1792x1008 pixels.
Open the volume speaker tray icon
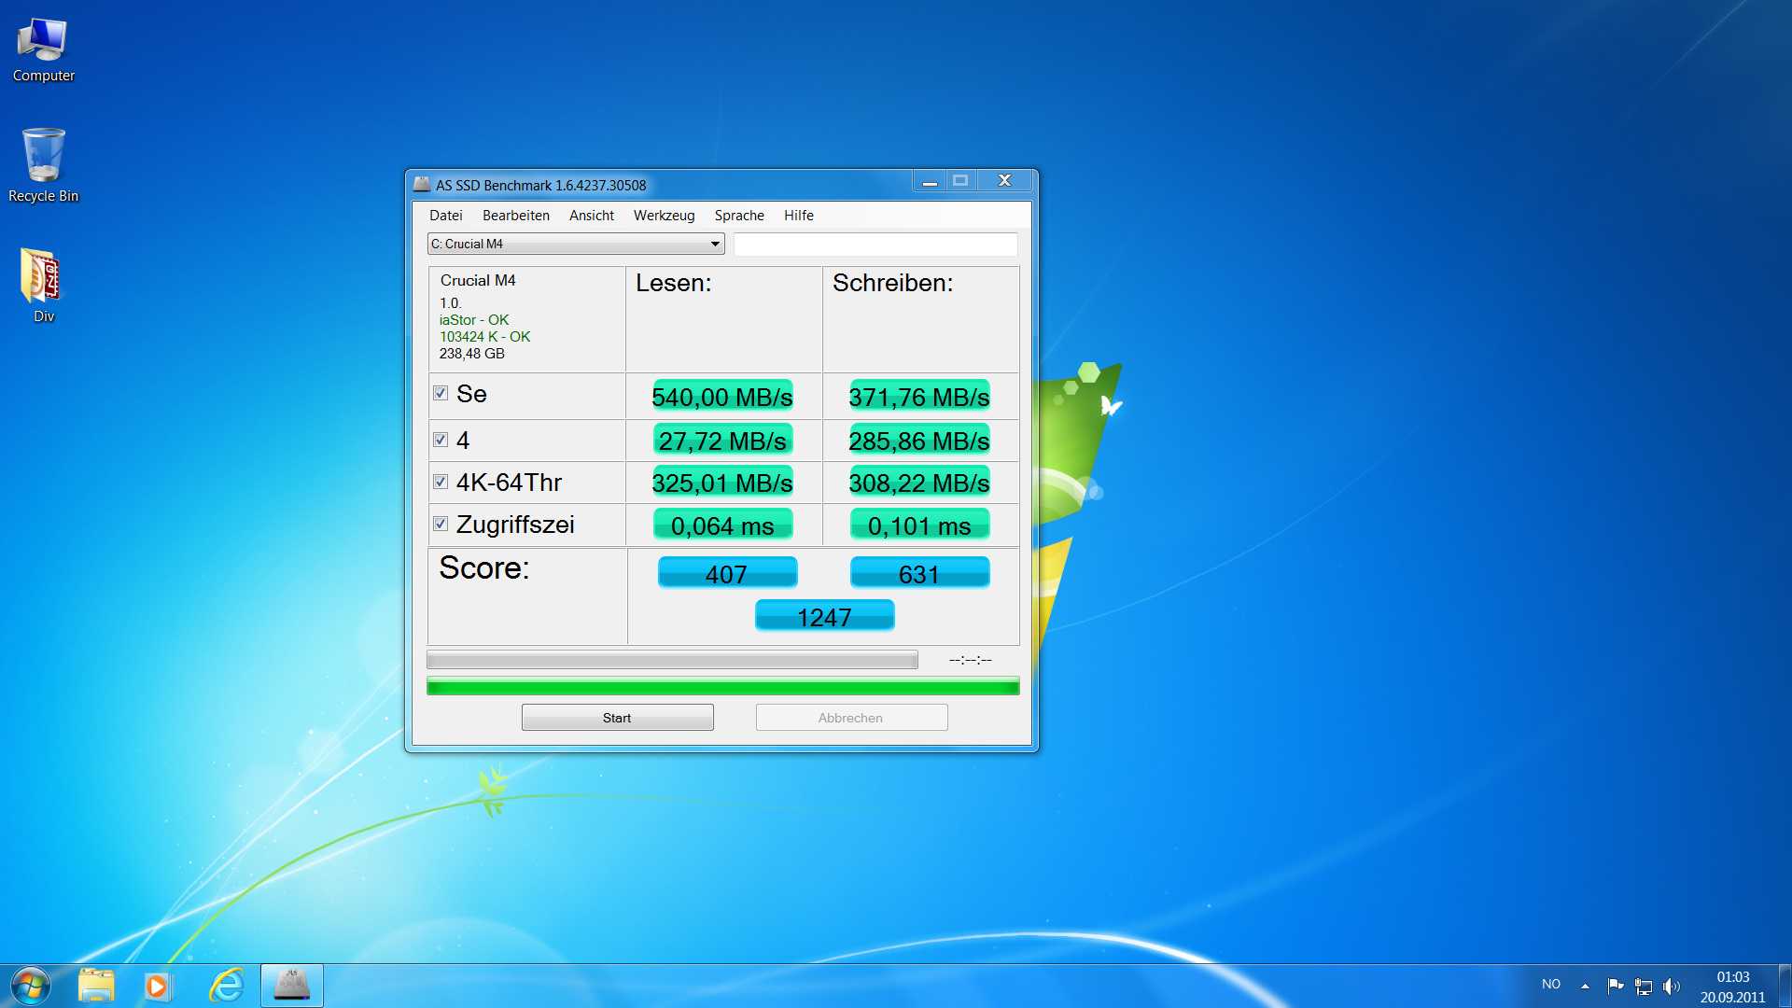point(1672,986)
